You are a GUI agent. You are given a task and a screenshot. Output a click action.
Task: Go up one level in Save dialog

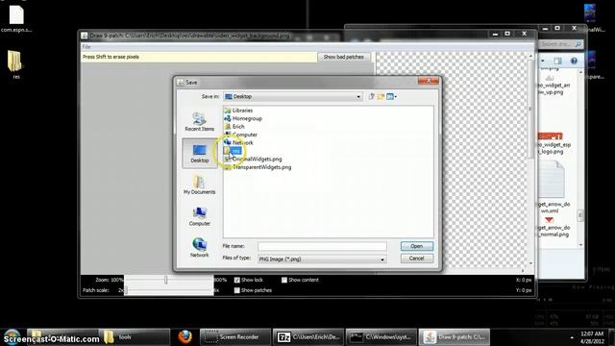pyautogui.click(x=372, y=96)
